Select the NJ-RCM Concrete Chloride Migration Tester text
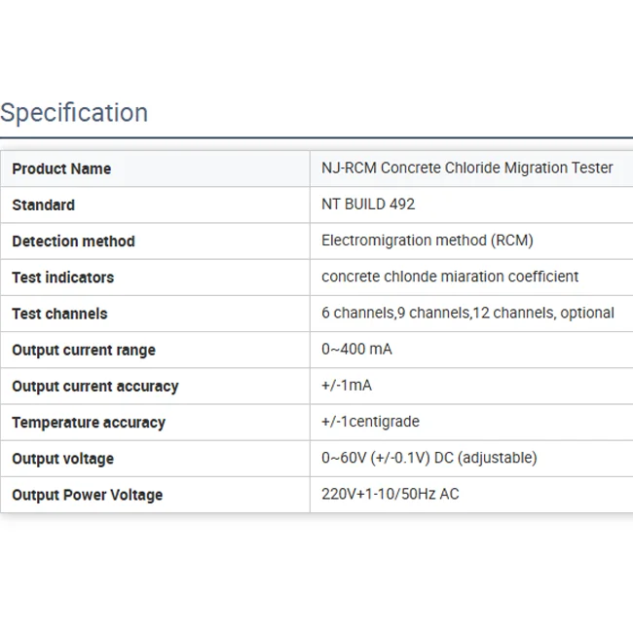 click(466, 168)
